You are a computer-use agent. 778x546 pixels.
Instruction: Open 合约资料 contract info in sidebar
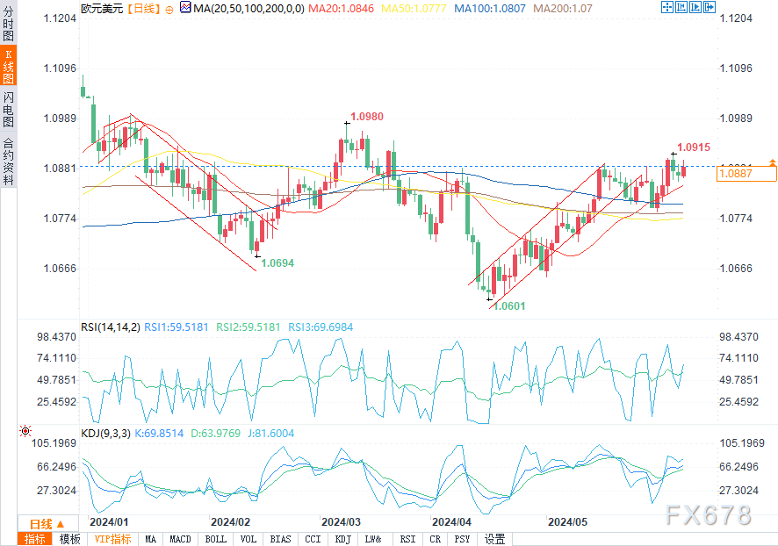[x=9, y=162]
